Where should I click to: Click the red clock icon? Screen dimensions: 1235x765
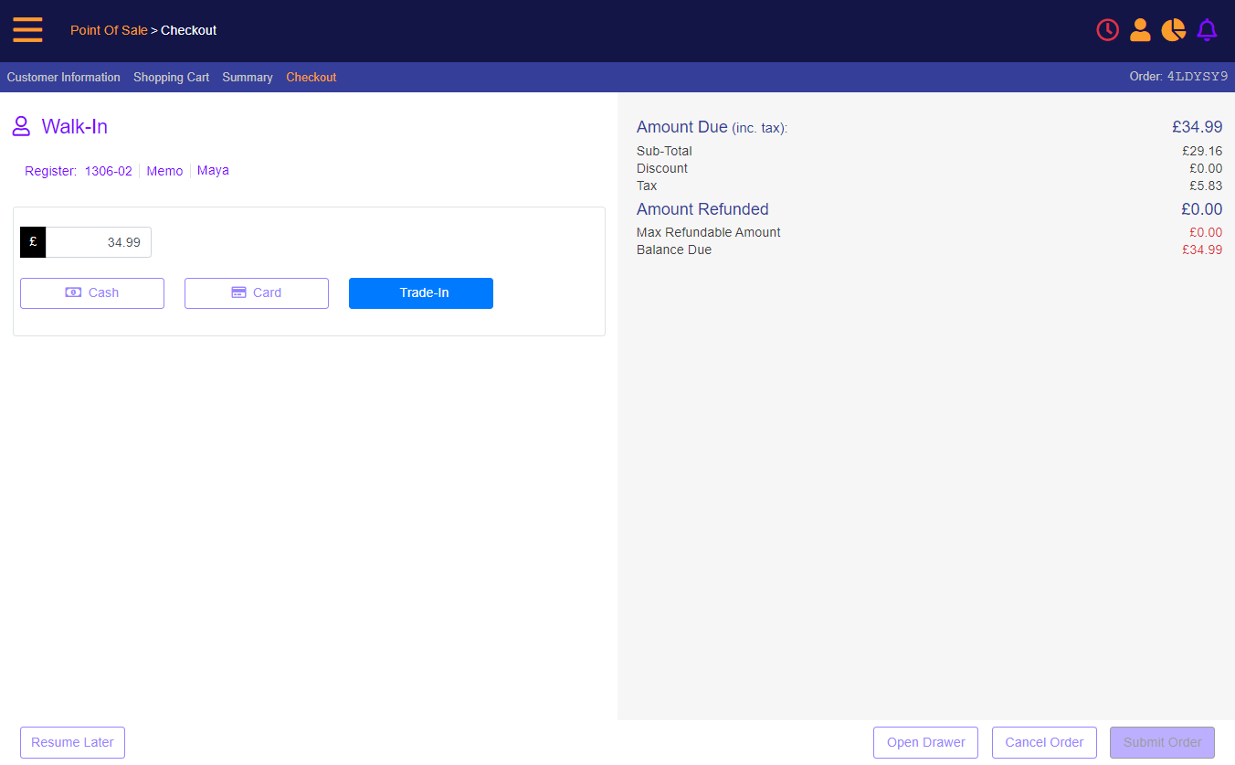pyautogui.click(x=1107, y=30)
